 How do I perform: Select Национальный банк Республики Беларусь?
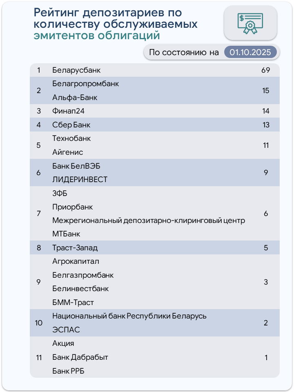pyautogui.click(x=129, y=316)
